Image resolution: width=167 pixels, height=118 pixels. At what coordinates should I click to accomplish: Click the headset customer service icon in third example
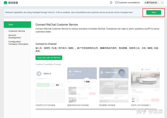[122, 72]
